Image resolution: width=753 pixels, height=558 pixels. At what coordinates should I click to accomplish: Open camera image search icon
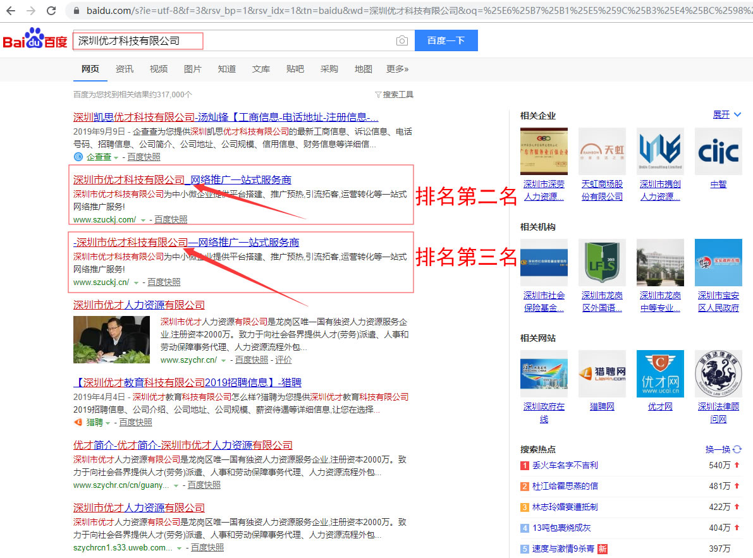pos(401,41)
